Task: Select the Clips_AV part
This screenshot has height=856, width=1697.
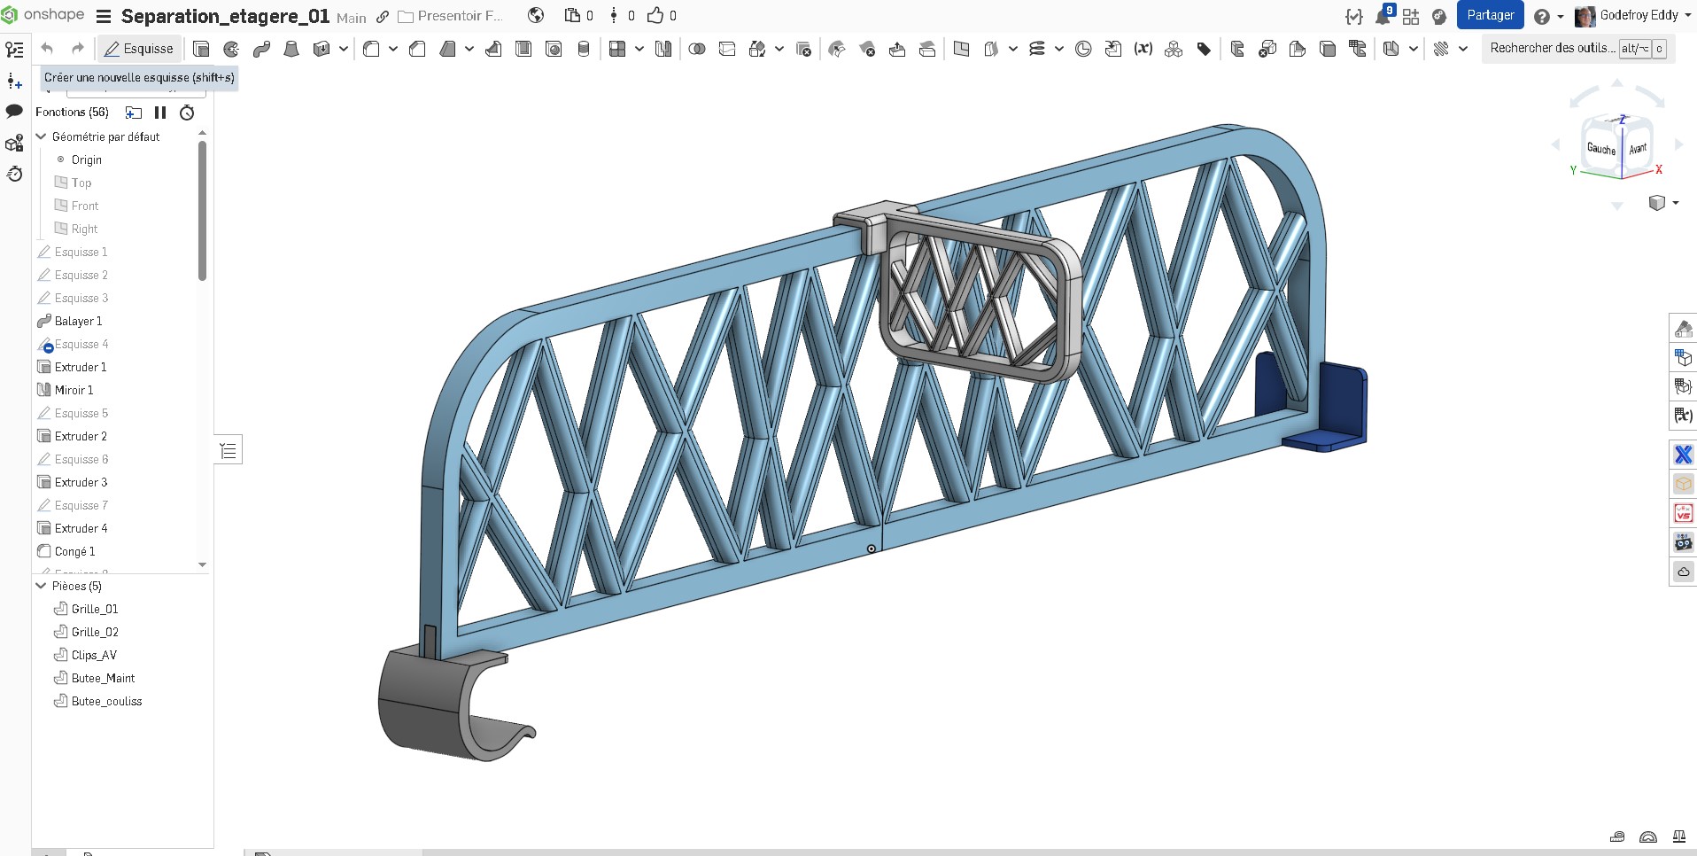Action: [x=94, y=655]
